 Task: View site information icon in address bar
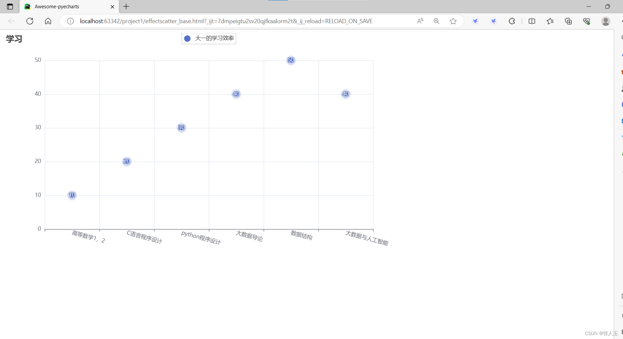[70, 21]
